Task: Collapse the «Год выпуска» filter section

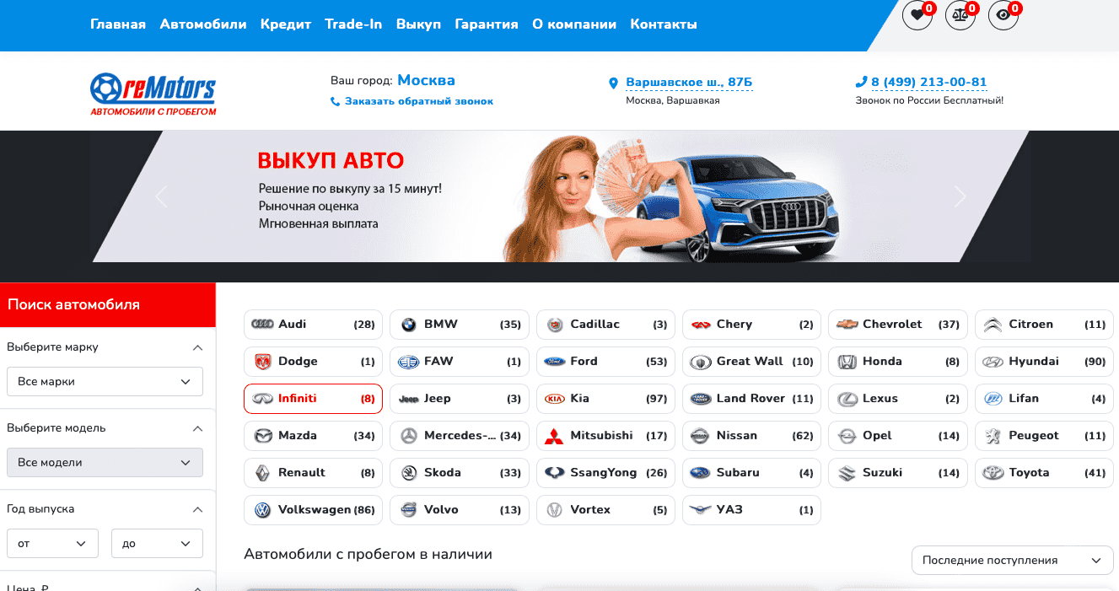Action: [x=198, y=509]
